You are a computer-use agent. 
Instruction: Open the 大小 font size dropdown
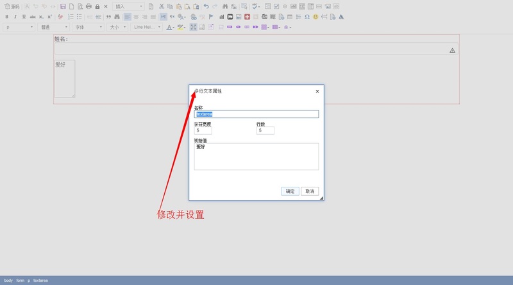pyautogui.click(x=117, y=28)
